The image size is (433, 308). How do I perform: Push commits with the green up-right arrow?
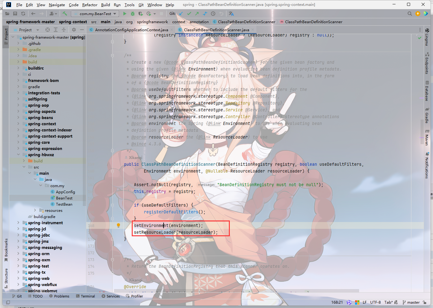pyautogui.click(x=197, y=14)
